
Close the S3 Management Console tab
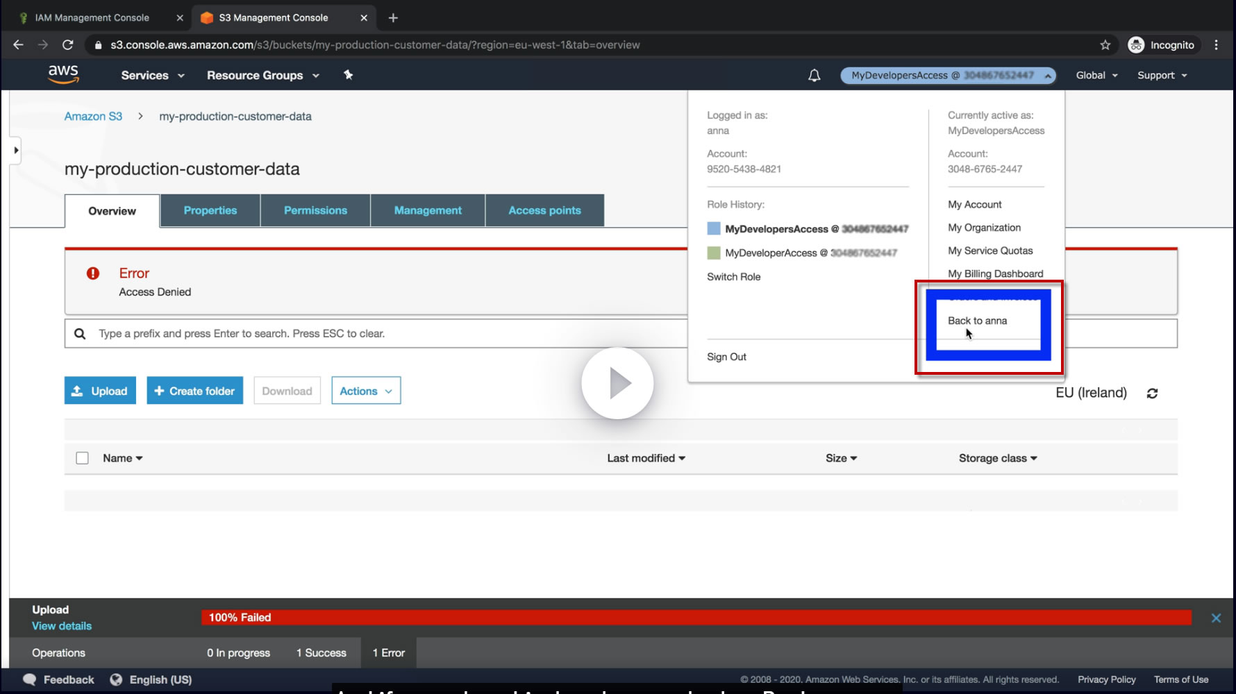[364, 18]
